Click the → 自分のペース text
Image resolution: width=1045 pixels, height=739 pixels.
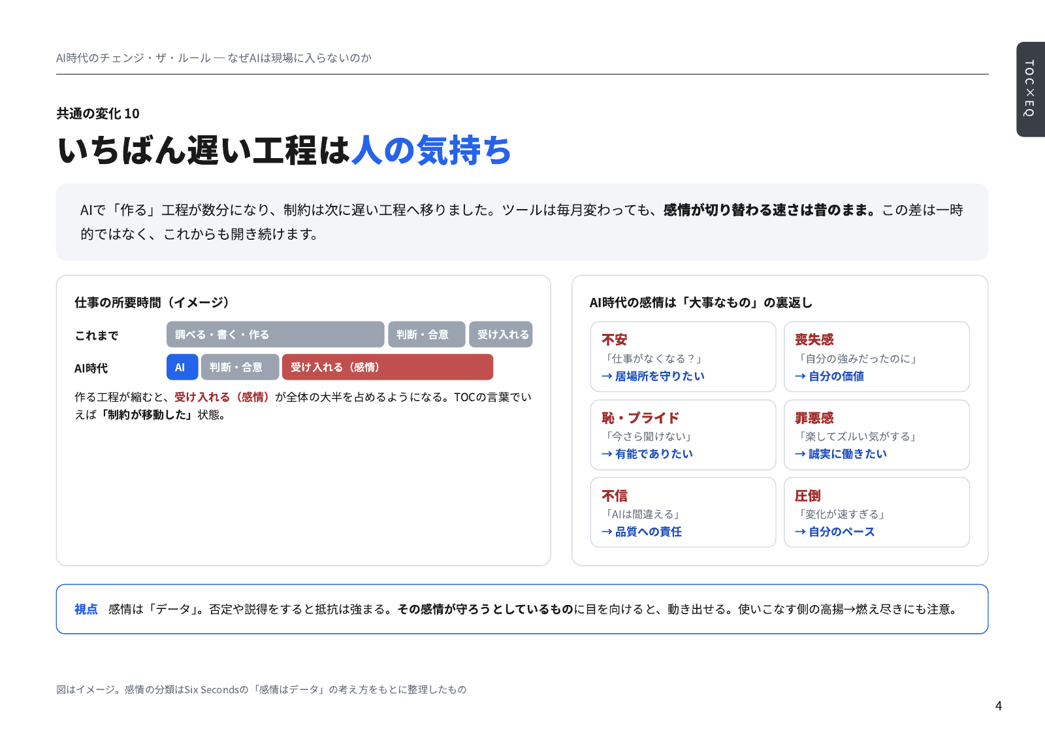tap(835, 532)
